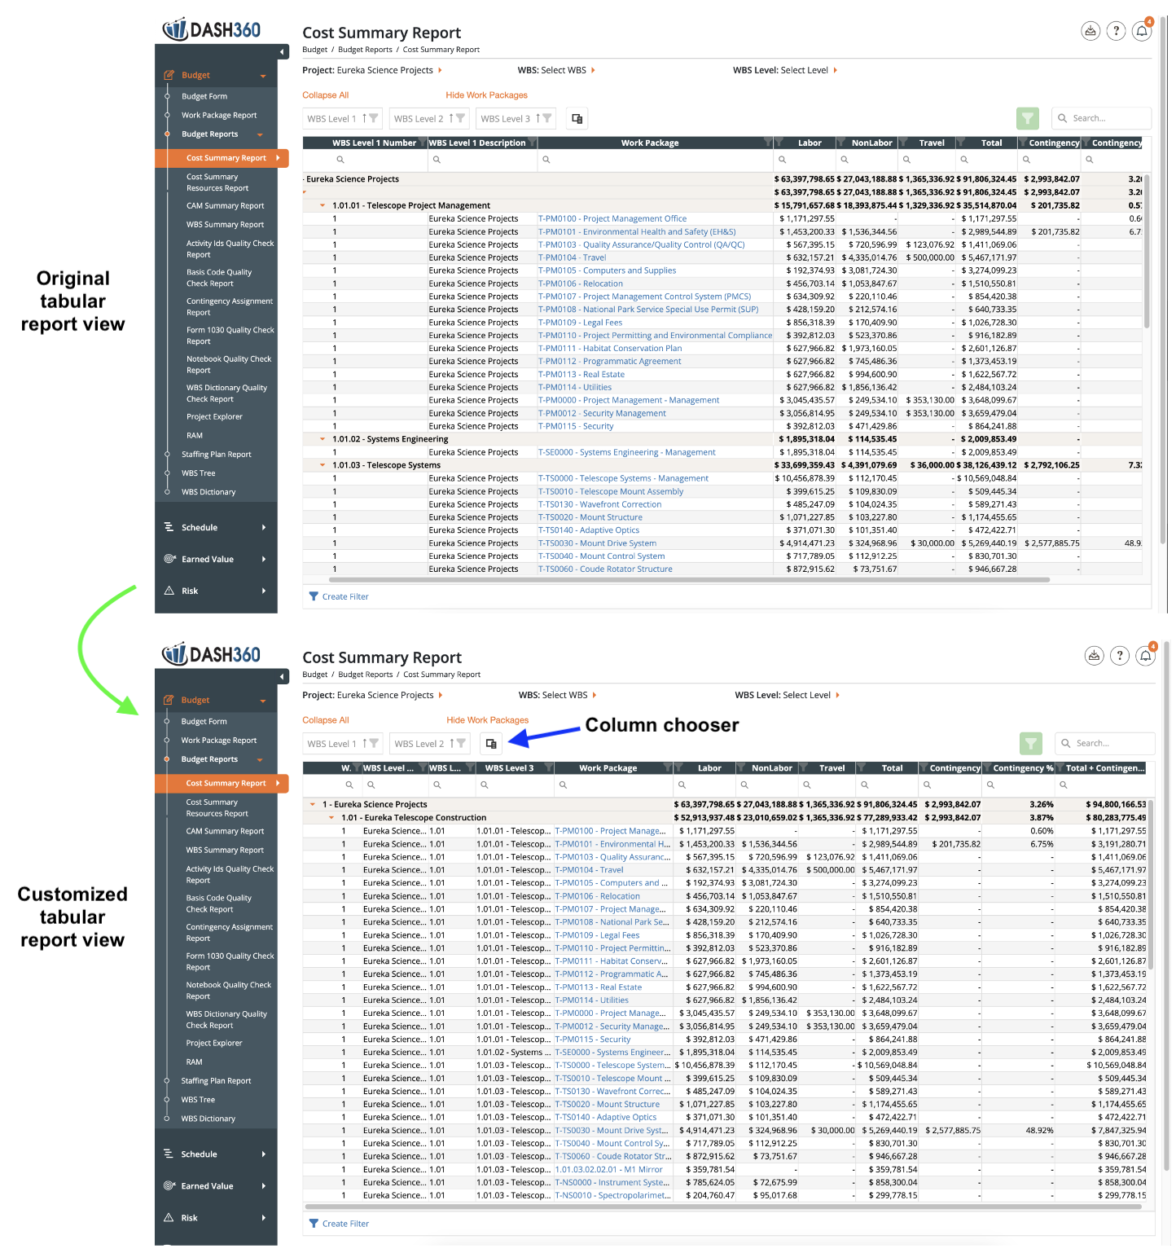This screenshot has height=1253, width=1176.
Task: Open the Project selector arrow in original view
Action: (441, 70)
